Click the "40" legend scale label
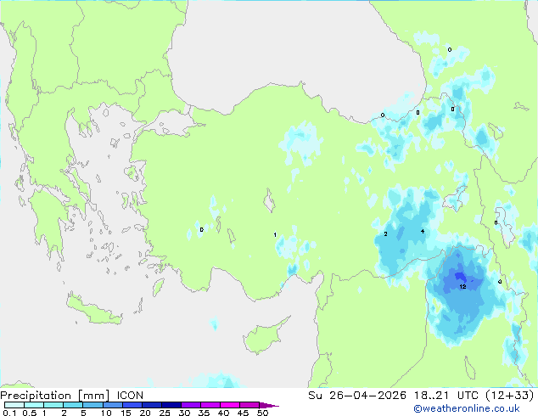Viewport: 538px width, 416px height. (x=223, y=413)
